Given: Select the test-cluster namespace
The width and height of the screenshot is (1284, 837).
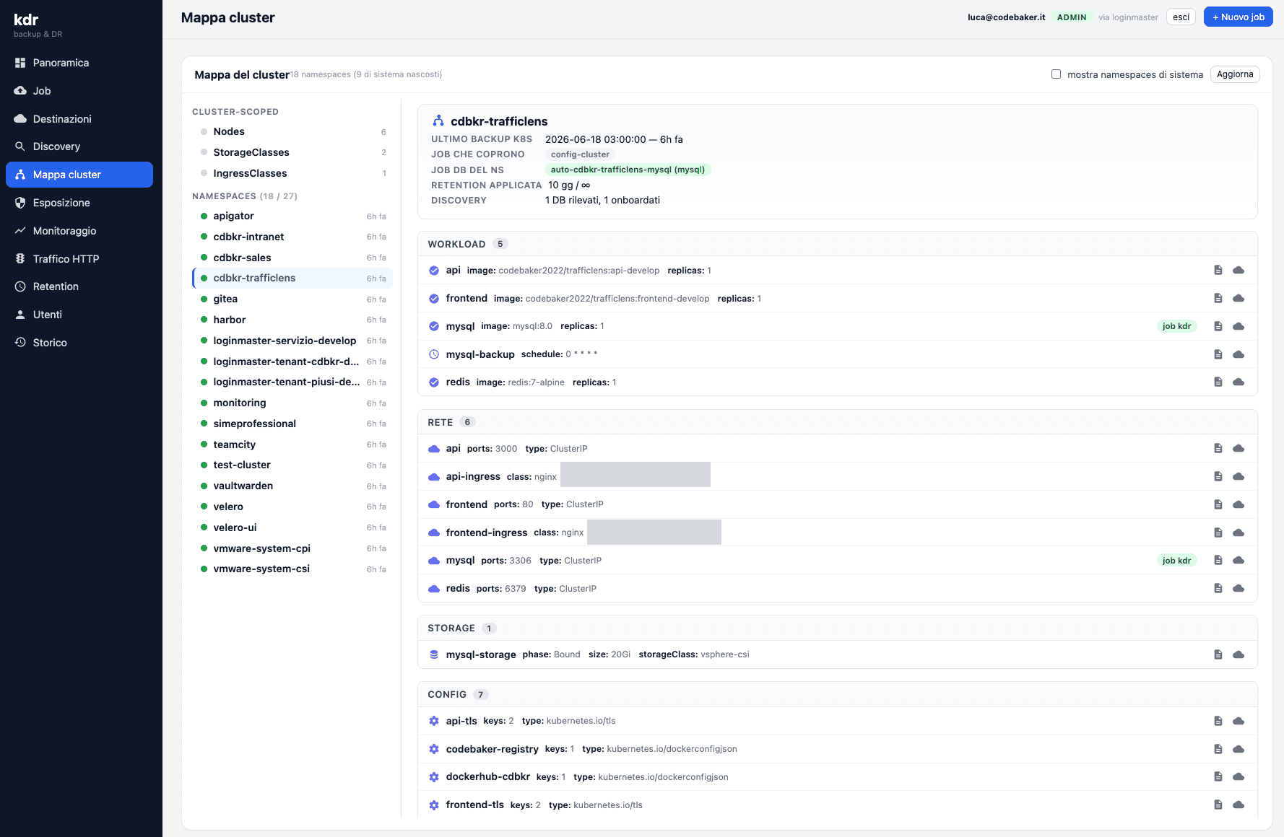Looking at the screenshot, I should click(292, 465).
